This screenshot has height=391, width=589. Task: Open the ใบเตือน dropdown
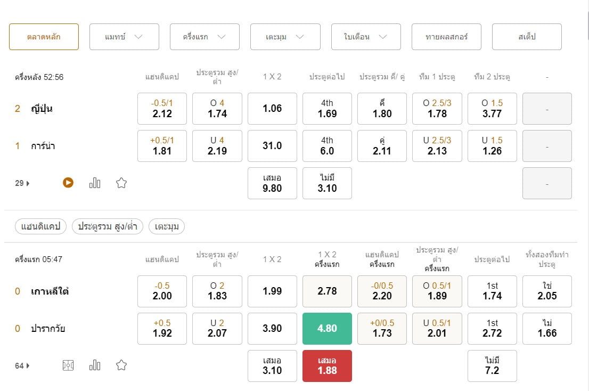click(x=366, y=37)
